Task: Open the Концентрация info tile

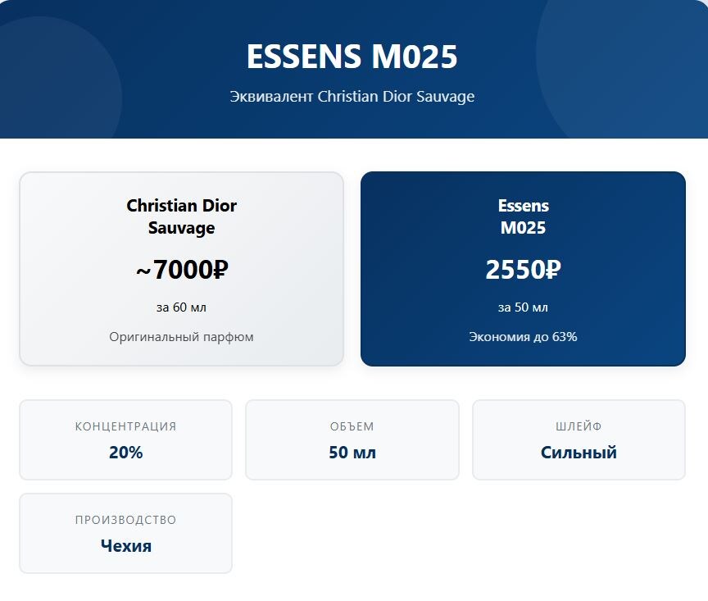Action: click(125, 439)
